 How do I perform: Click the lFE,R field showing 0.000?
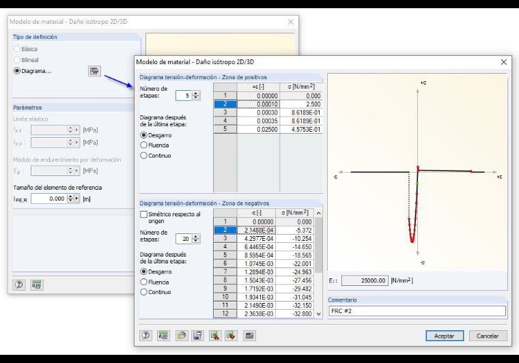[49, 199]
